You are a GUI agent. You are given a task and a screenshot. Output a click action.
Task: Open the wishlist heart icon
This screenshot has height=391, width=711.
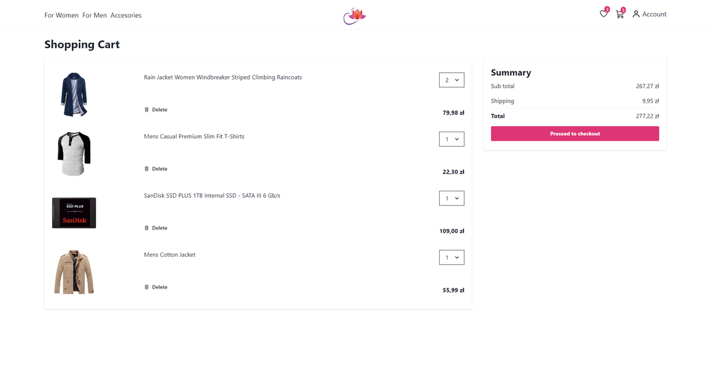point(603,14)
